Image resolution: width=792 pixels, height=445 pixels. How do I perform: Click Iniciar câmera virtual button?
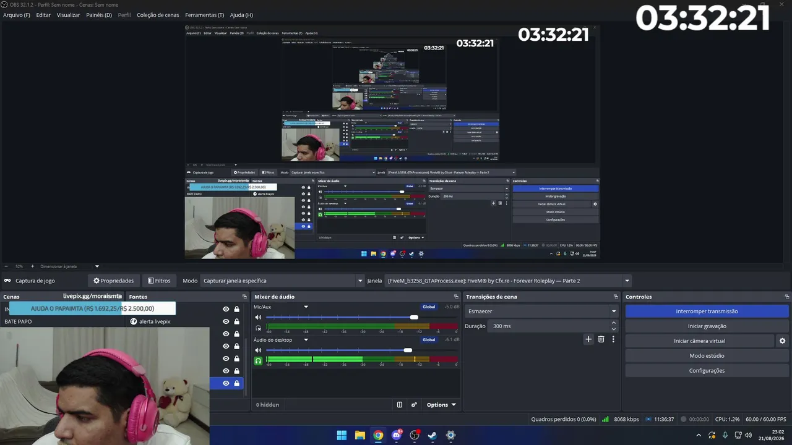tap(699, 341)
